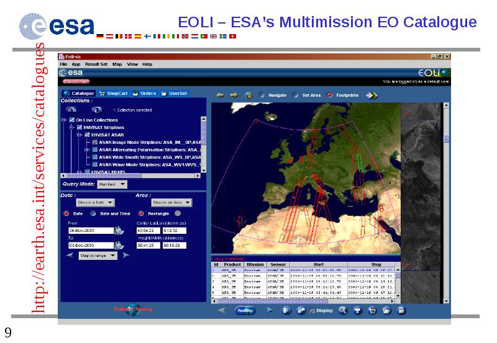Expand the ENVISAT MERIS tree node
The width and height of the screenshot is (497, 343).
coord(80,172)
